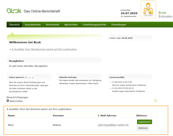Viewport: 173px width, 136px height.
Task: Show previous Schon gewusst tip
Action: coord(29,78)
